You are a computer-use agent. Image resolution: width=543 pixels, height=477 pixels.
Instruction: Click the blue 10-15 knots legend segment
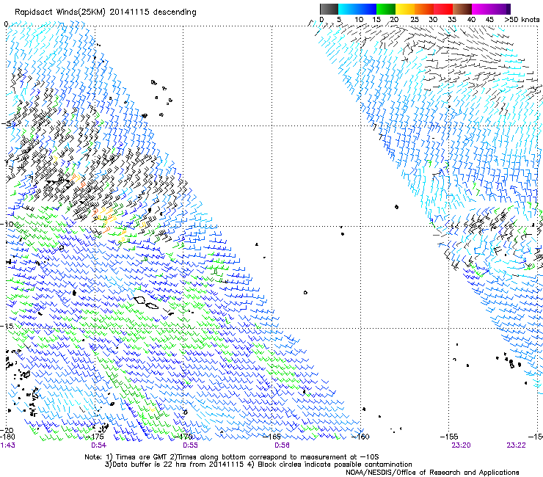pyautogui.click(x=367, y=9)
